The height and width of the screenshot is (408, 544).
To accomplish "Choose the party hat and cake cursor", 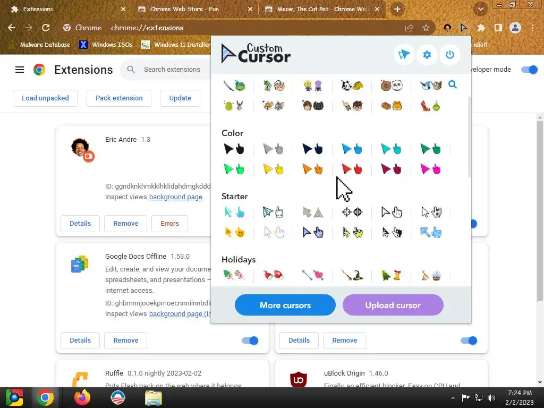I will [430, 276].
